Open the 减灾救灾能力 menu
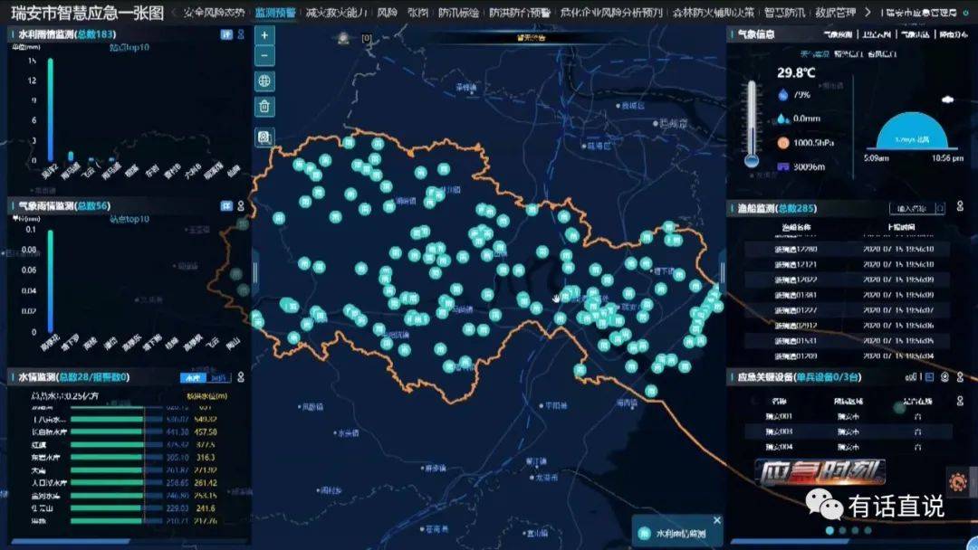Image resolution: width=978 pixels, height=550 pixels. click(x=336, y=13)
